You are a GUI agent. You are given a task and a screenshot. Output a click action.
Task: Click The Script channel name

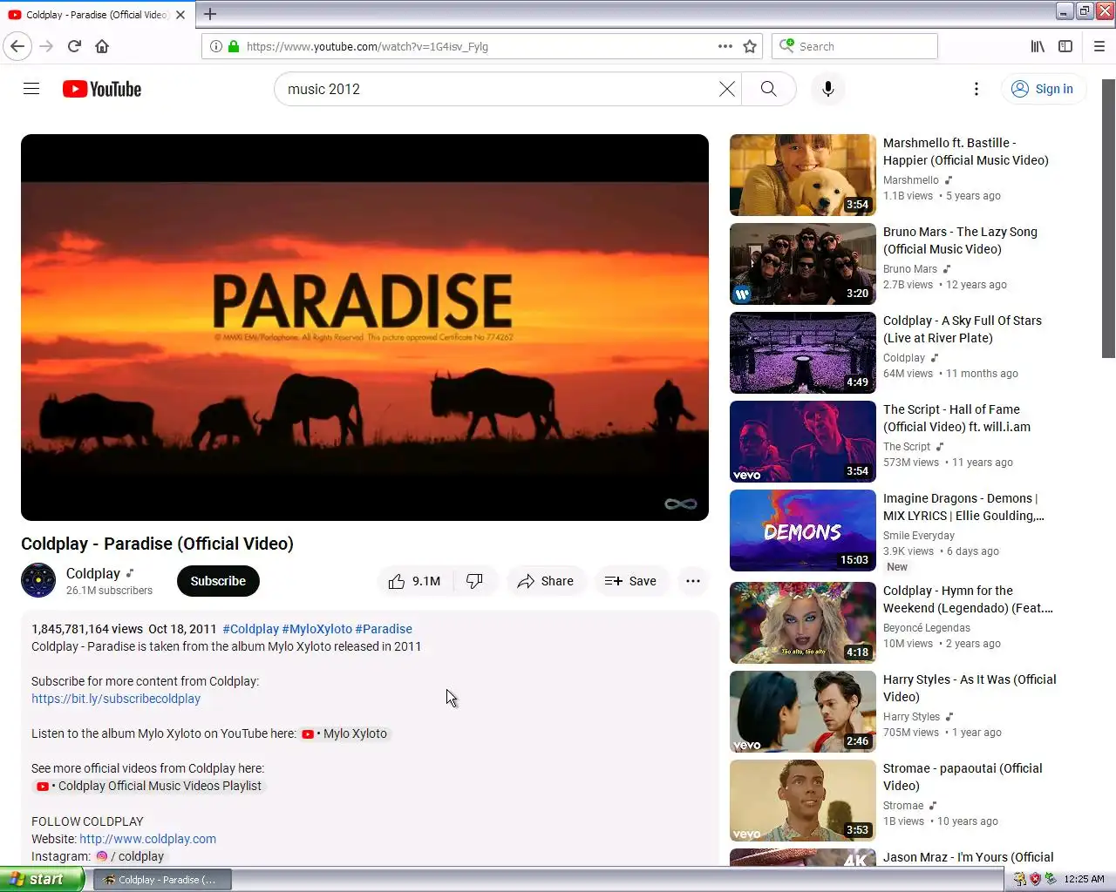click(907, 447)
